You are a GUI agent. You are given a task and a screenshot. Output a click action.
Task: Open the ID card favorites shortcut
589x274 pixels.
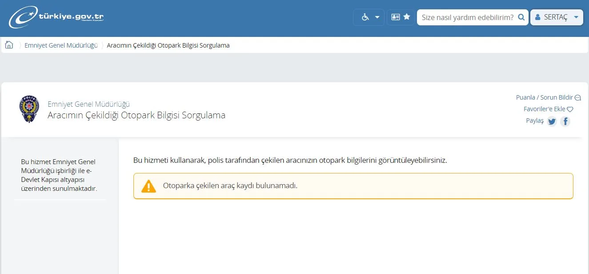[401, 17]
